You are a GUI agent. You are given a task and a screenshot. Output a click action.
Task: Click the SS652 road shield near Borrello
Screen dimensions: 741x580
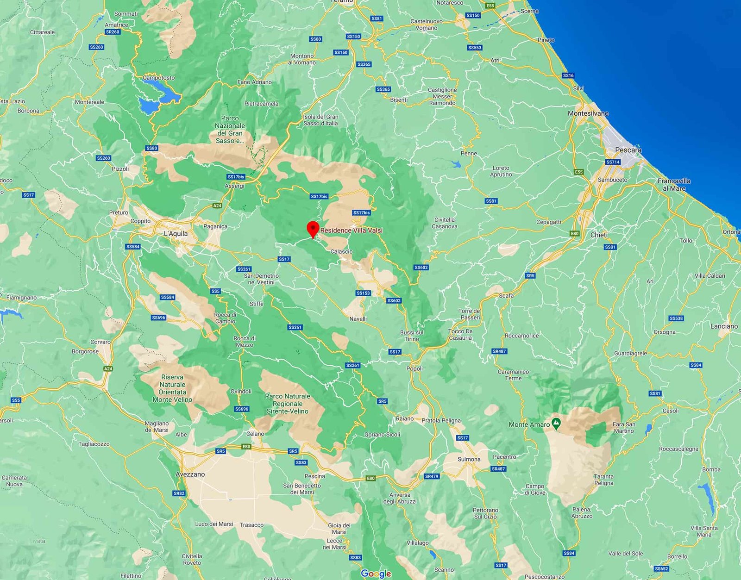[x=661, y=568]
